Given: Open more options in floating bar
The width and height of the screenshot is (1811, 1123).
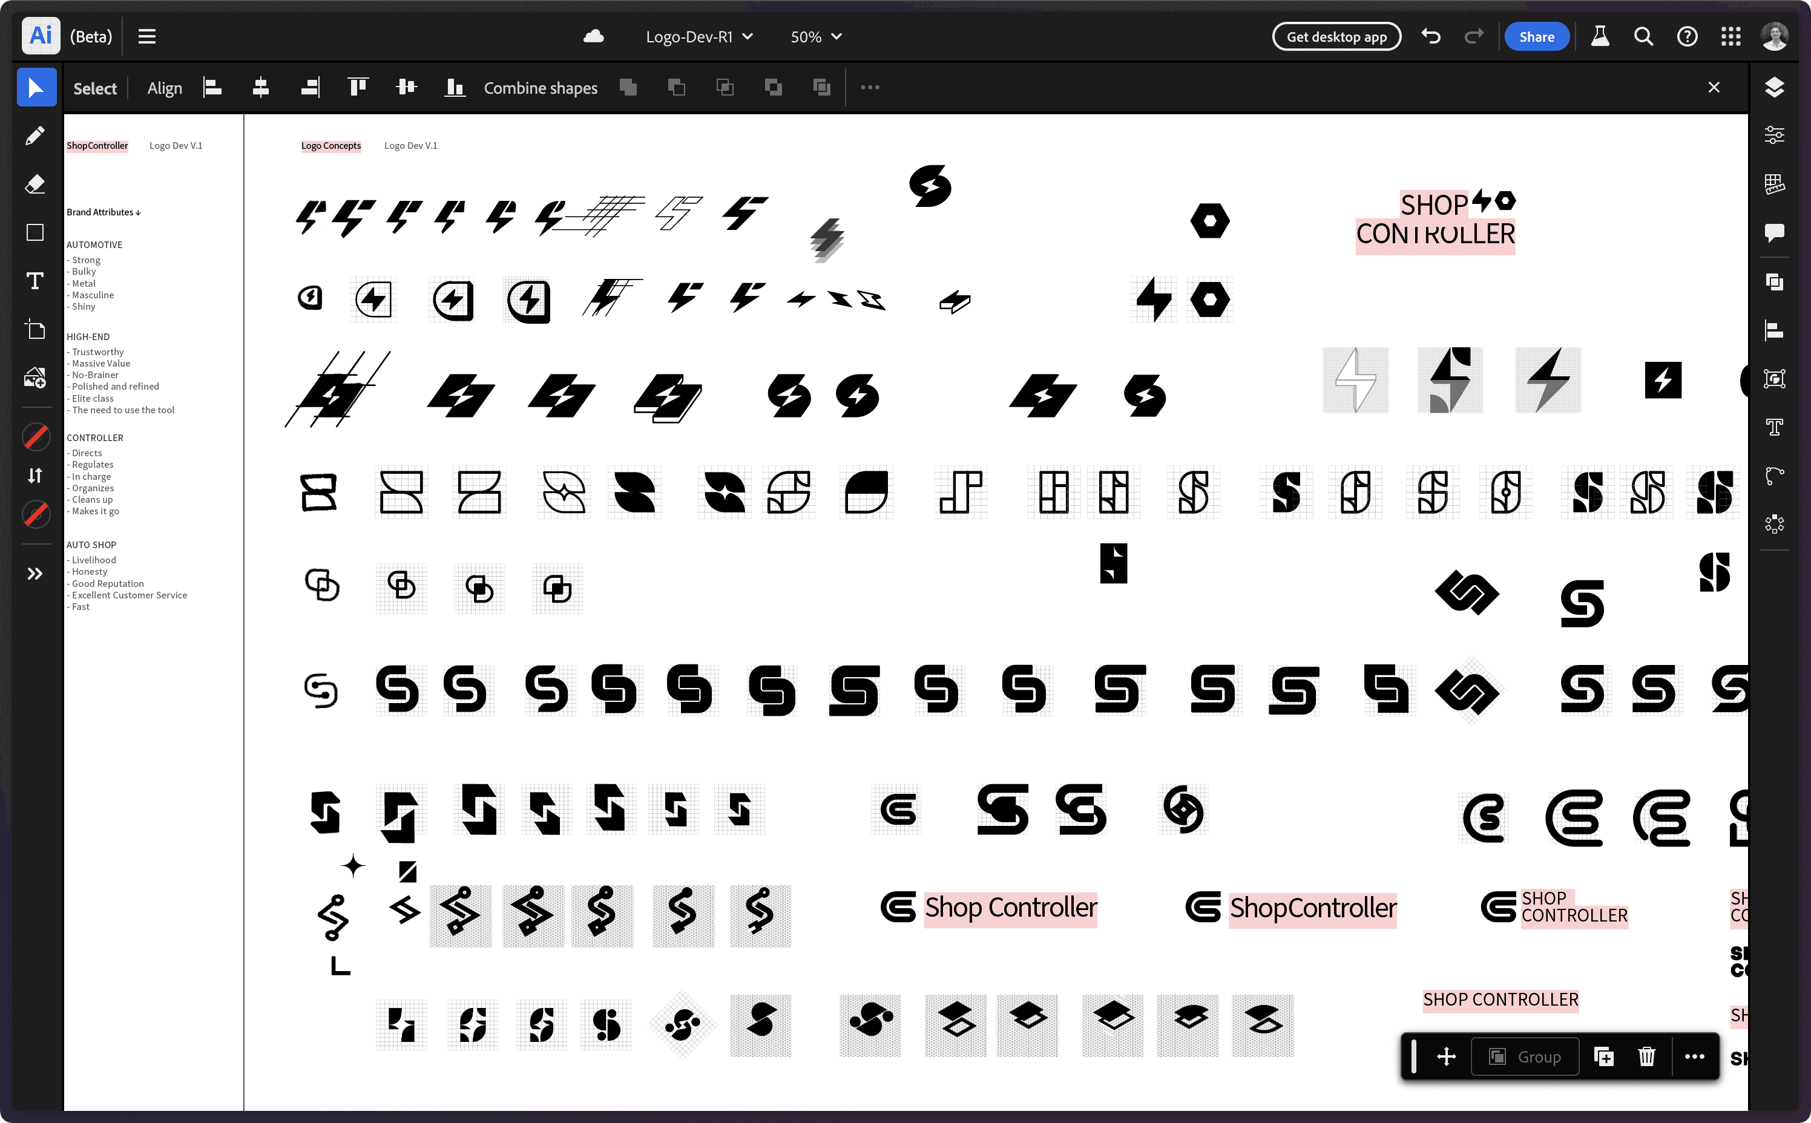Looking at the screenshot, I should coord(1694,1056).
